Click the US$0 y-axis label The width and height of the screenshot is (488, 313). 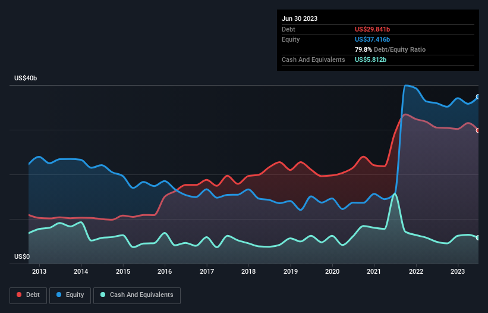point(22,256)
